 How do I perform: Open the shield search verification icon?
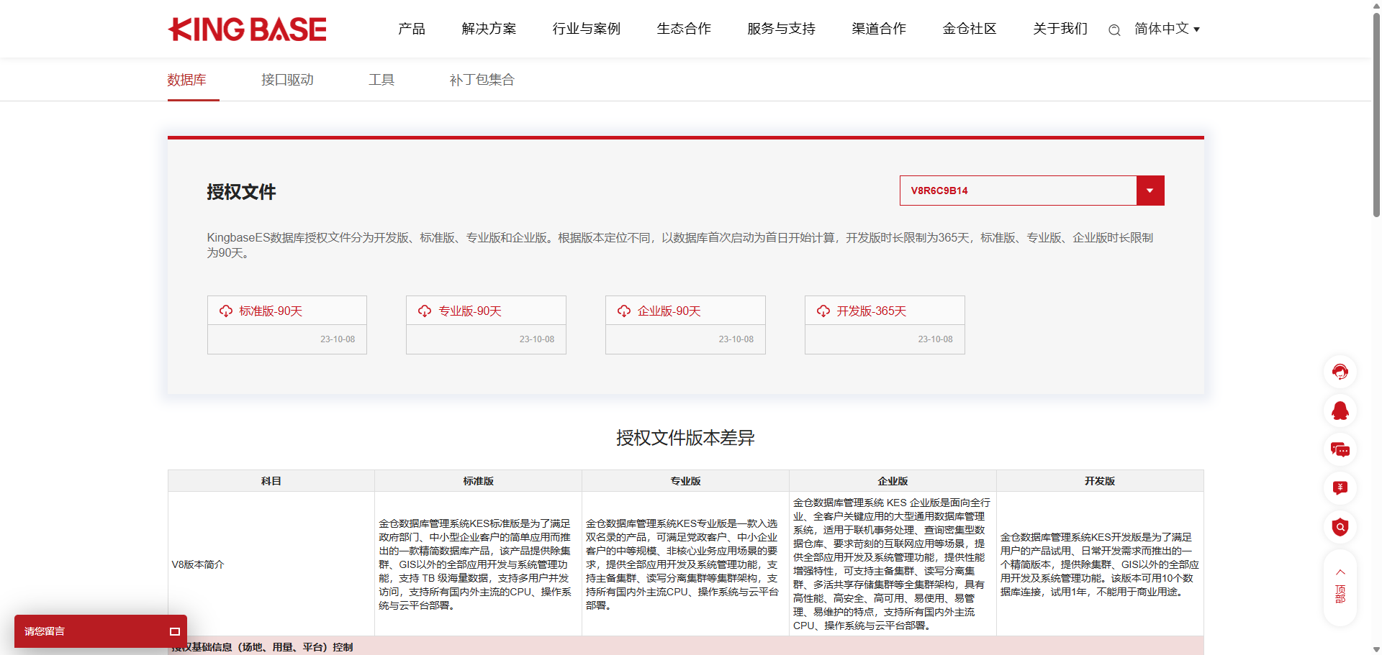1340,527
